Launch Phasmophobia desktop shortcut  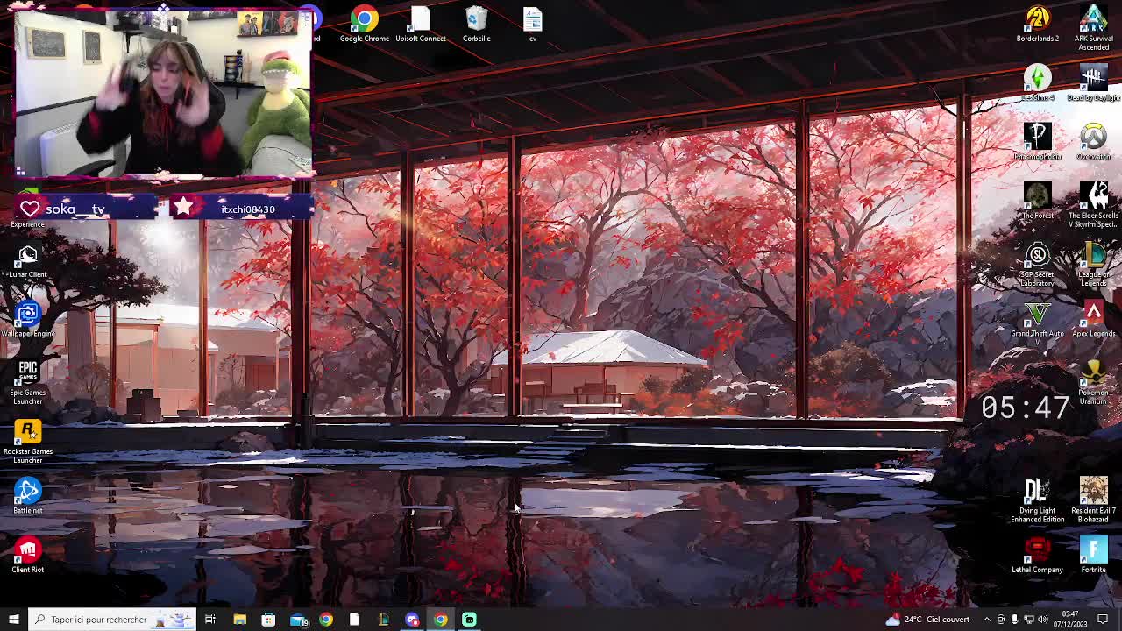point(1037,141)
